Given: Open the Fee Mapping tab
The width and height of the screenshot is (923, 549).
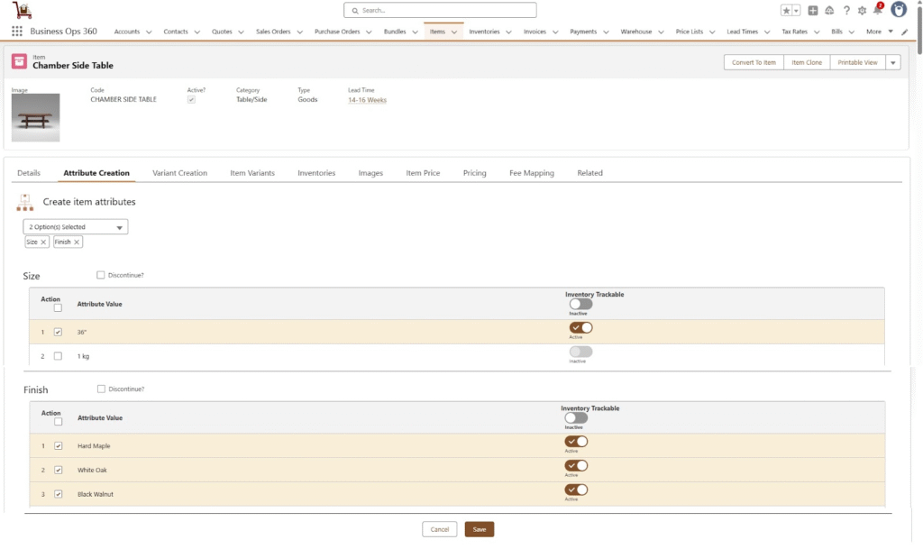Looking at the screenshot, I should point(532,173).
